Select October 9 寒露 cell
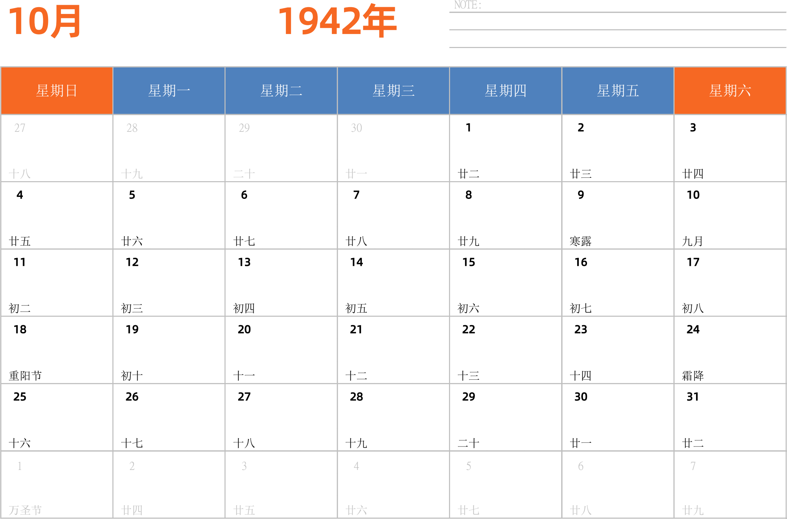The width and height of the screenshot is (787, 519). 617,216
